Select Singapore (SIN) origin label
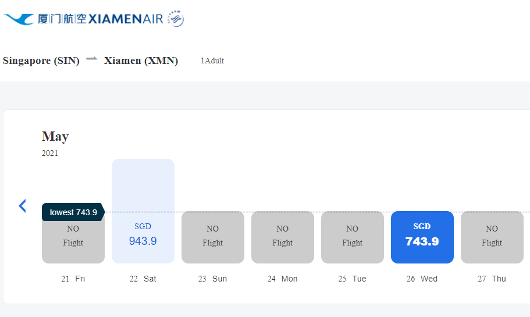 click(x=41, y=60)
